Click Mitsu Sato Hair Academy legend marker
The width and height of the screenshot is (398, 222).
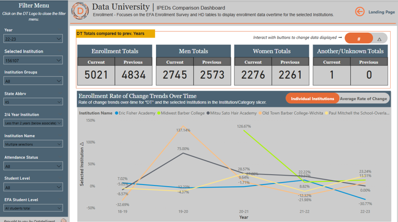point(208,113)
